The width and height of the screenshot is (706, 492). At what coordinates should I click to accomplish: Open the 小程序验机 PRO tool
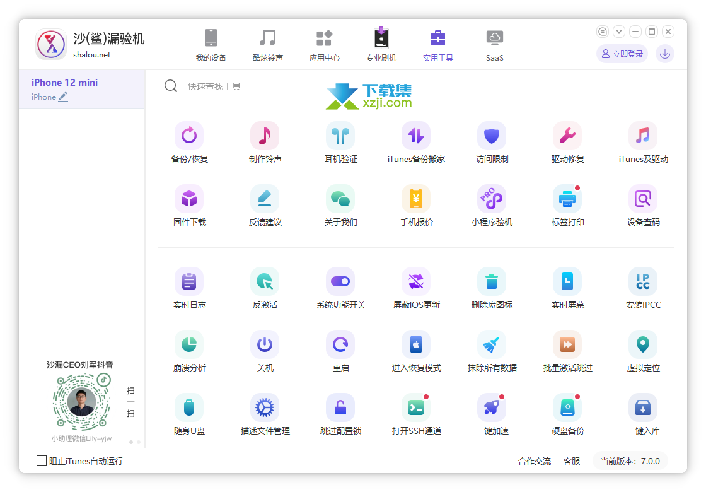(492, 199)
